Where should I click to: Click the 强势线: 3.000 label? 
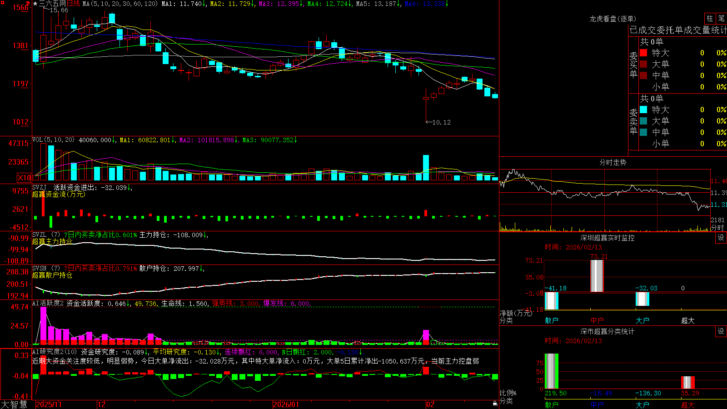click(x=236, y=303)
